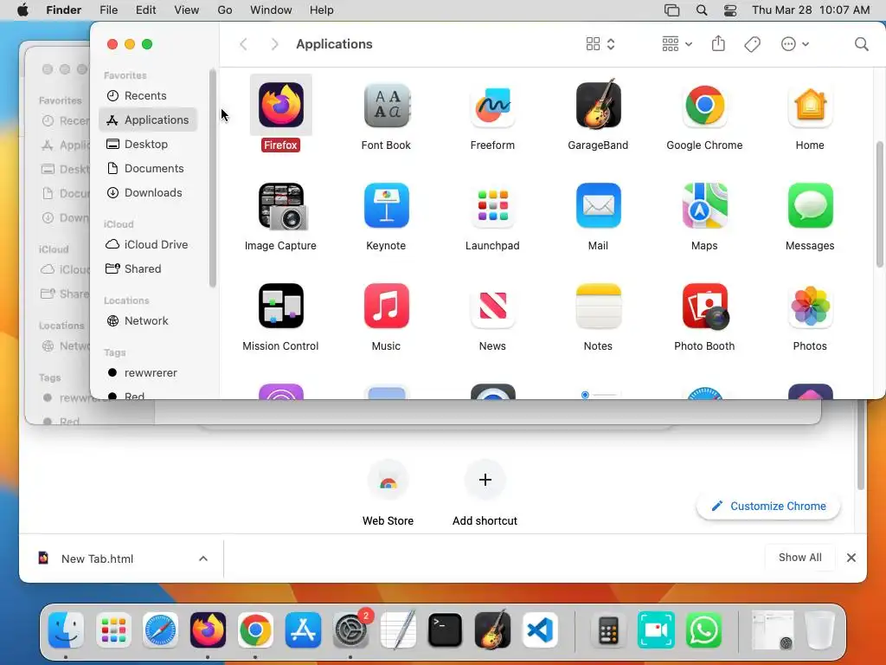Select the News app icon
This screenshot has width=886, height=665.
coord(492,306)
